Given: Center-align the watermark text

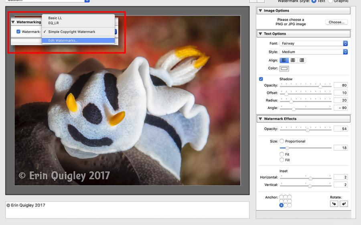Looking at the screenshot, I should pyautogui.click(x=293, y=60).
